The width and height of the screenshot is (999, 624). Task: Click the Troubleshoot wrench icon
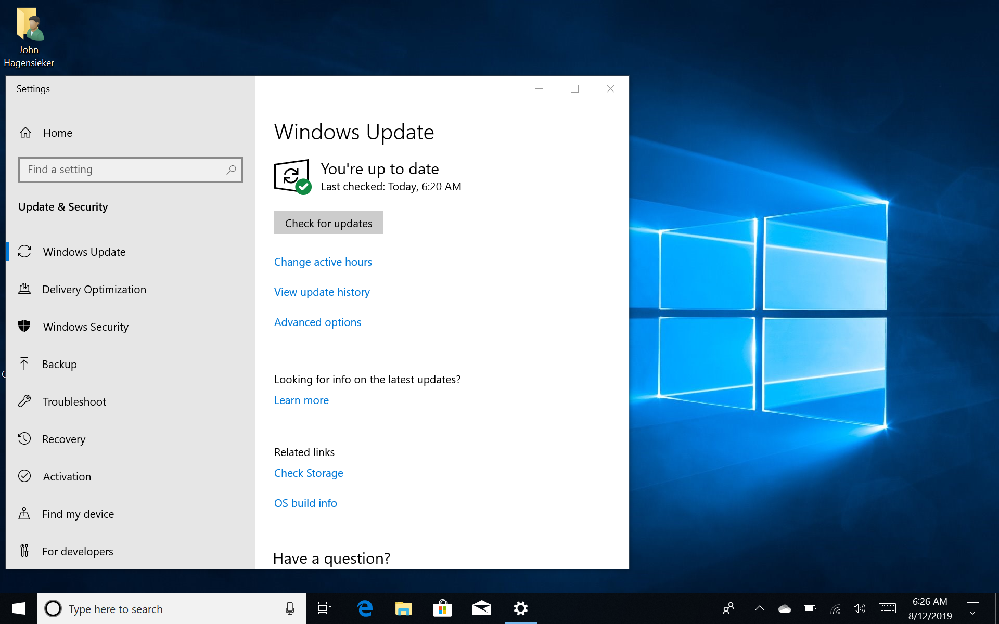pyautogui.click(x=24, y=401)
